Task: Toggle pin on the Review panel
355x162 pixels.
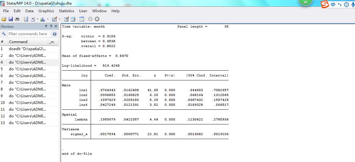Action: click(51, 26)
